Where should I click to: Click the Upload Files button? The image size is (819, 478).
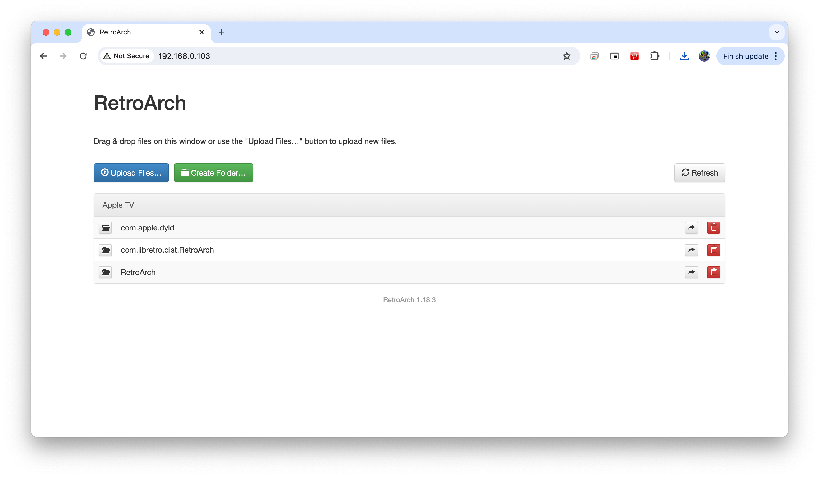(x=131, y=172)
